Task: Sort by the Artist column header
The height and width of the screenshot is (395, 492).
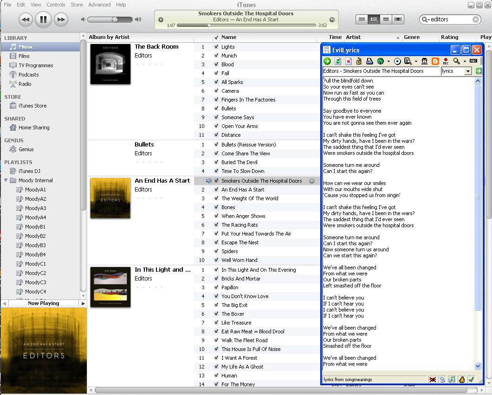Action: pos(373,37)
